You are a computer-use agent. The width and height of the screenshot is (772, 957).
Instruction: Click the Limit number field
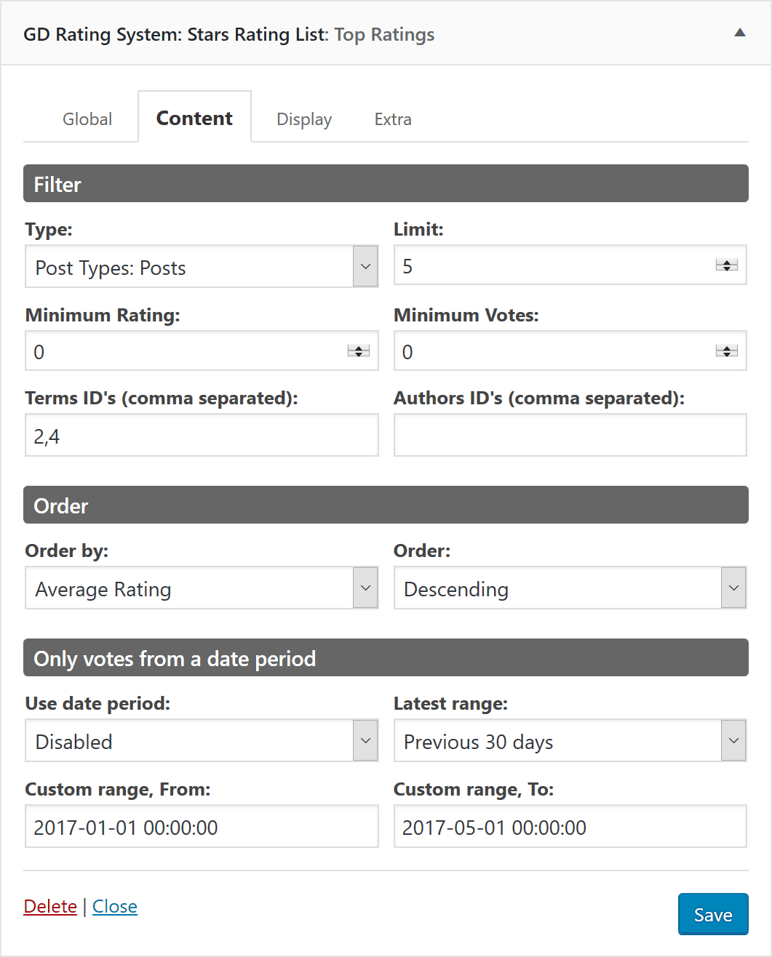pos(570,265)
